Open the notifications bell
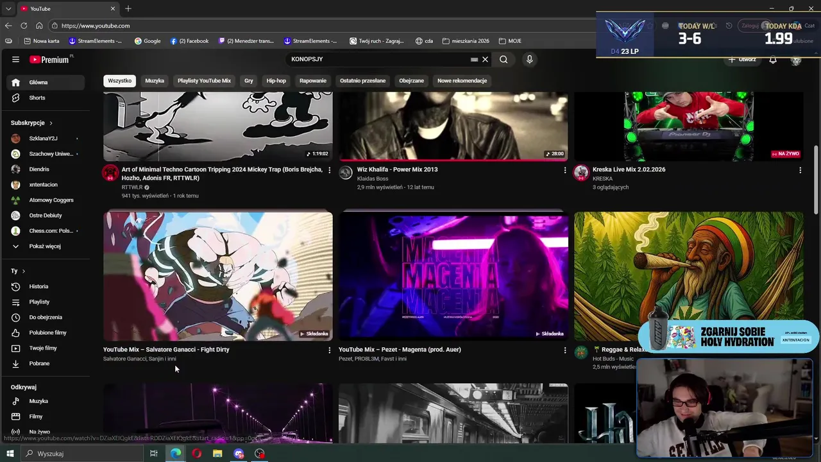Image resolution: width=821 pixels, height=462 pixels. pos(773,60)
